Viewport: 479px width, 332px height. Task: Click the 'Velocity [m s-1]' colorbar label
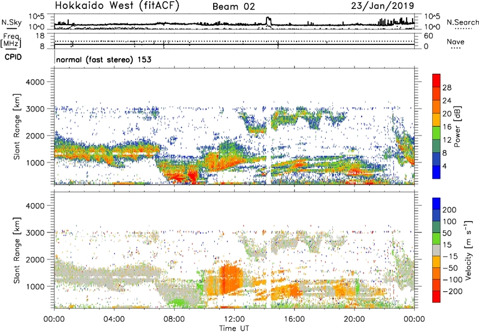click(x=468, y=250)
